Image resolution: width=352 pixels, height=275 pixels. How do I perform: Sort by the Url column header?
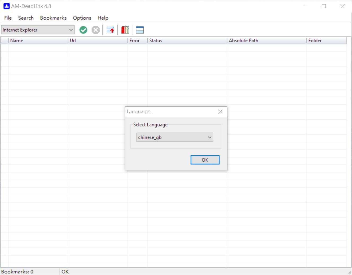[x=98, y=40]
